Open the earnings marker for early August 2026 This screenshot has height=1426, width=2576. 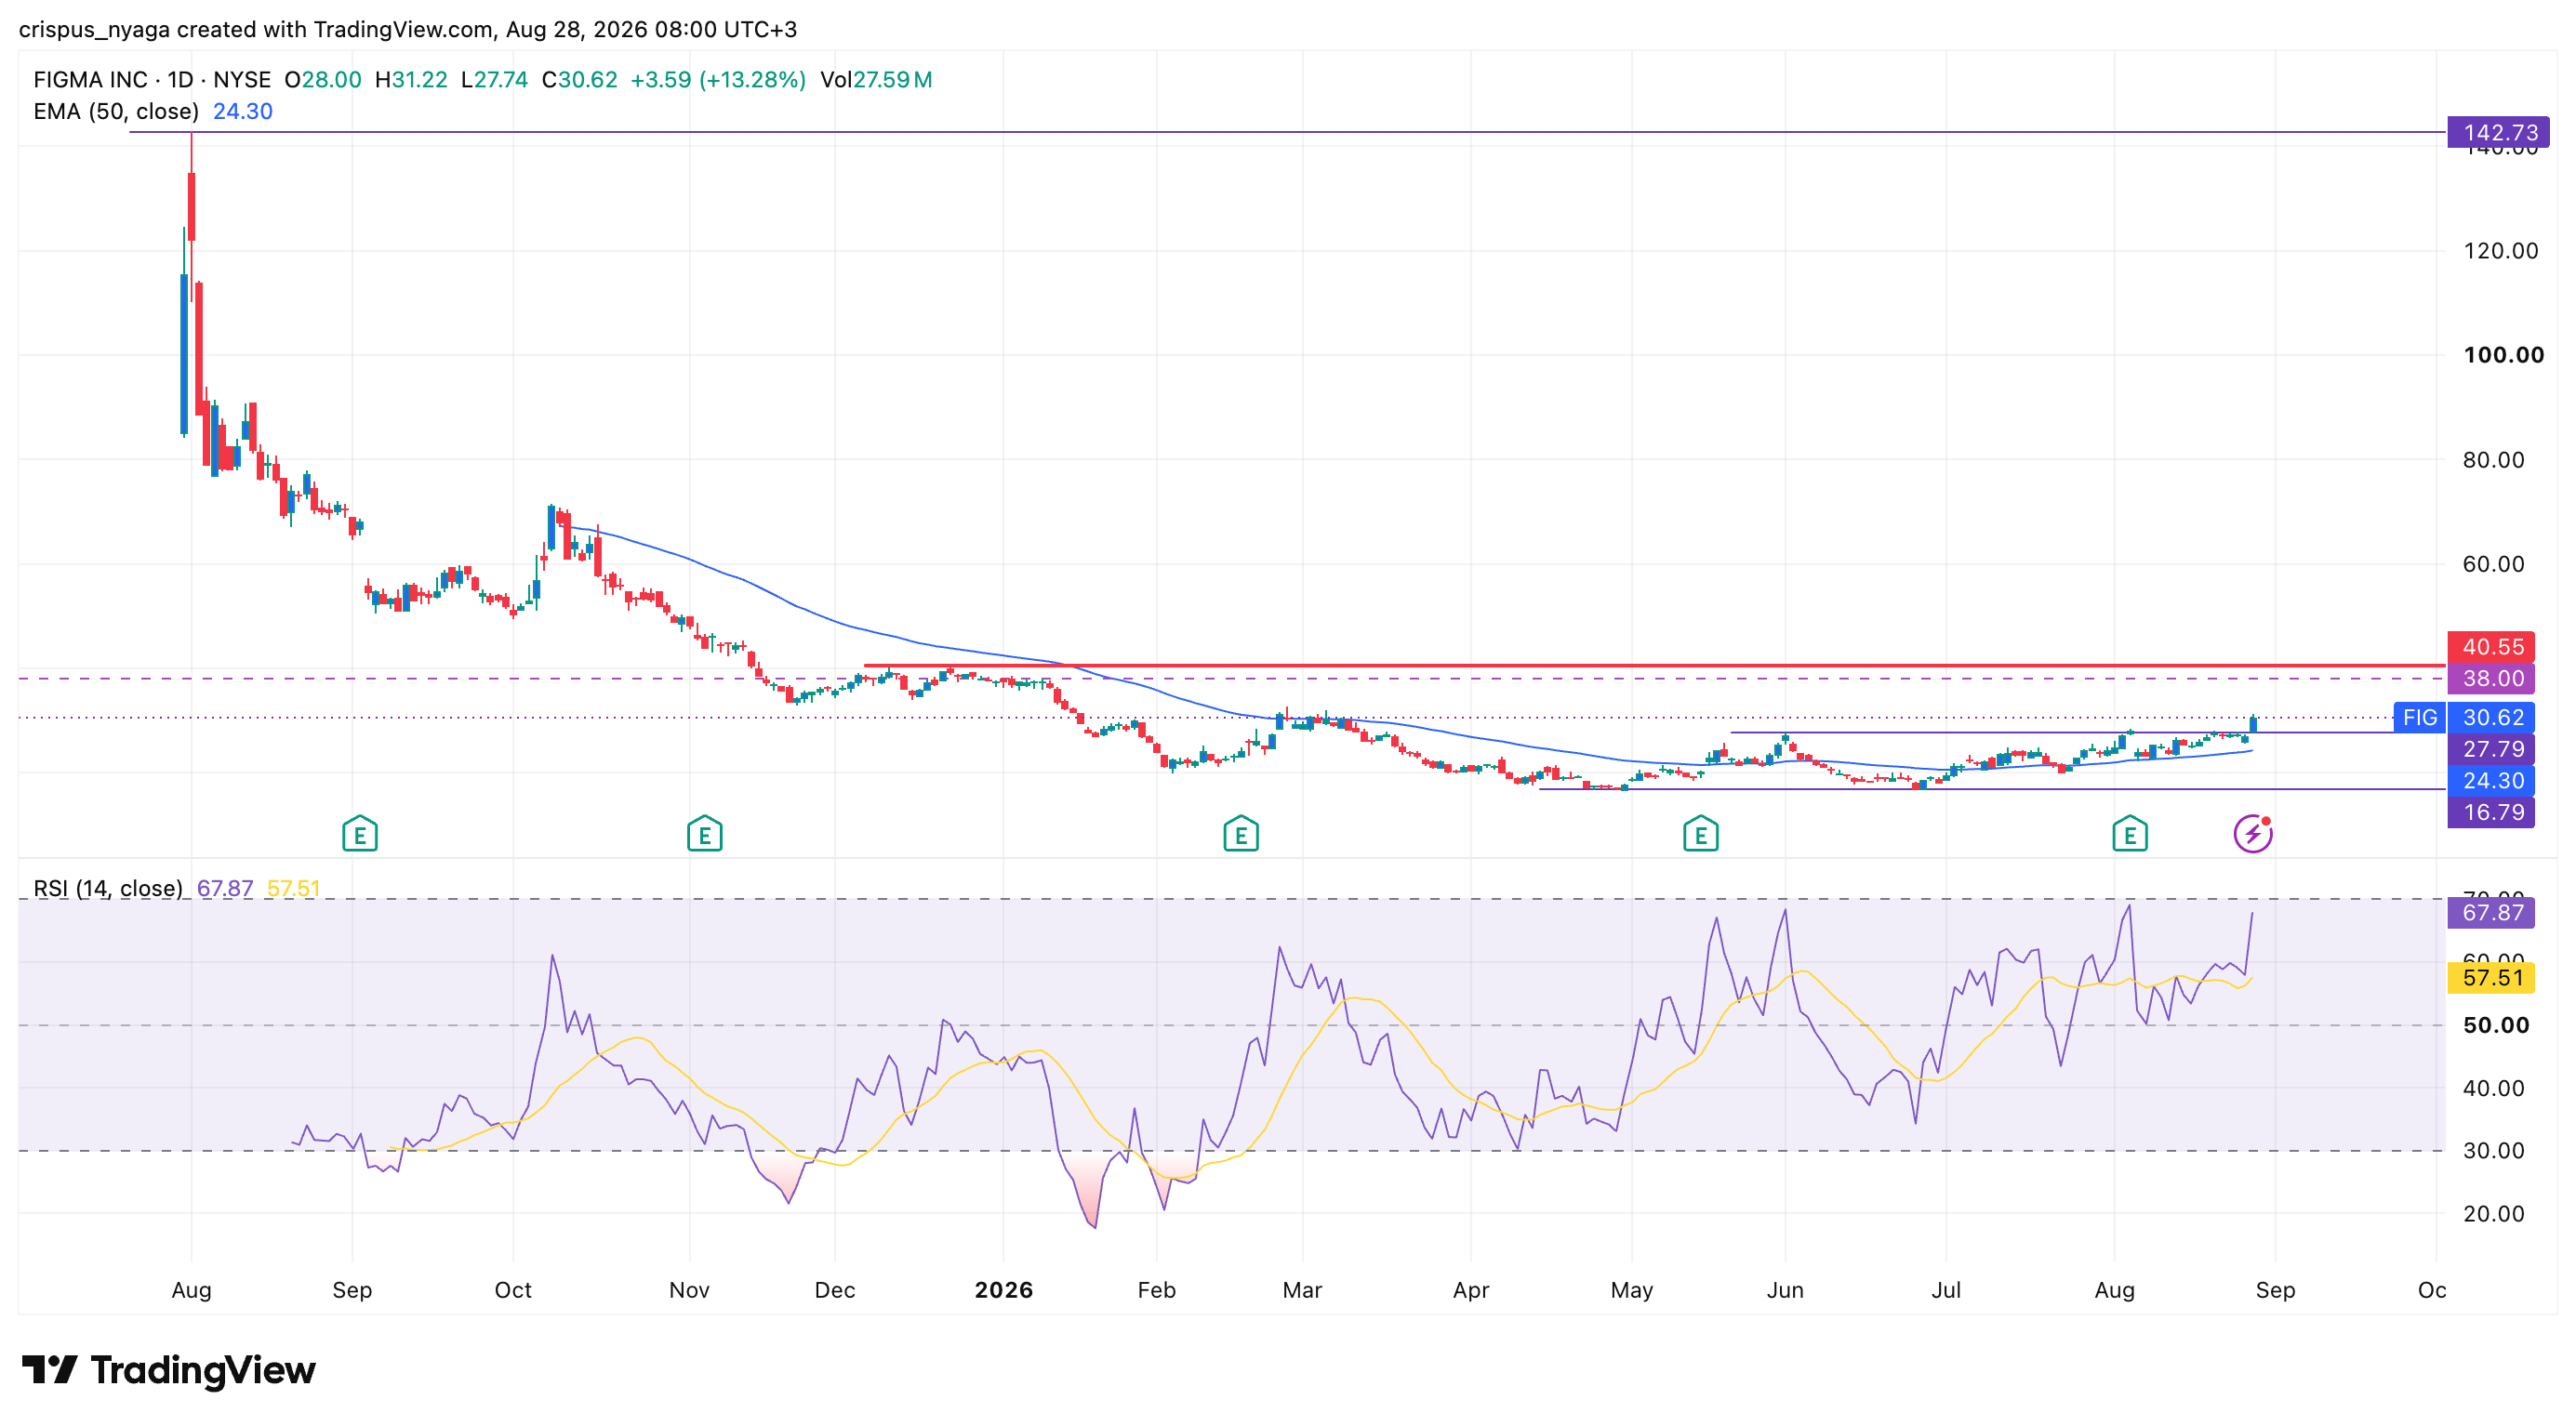tap(2130, 834)
